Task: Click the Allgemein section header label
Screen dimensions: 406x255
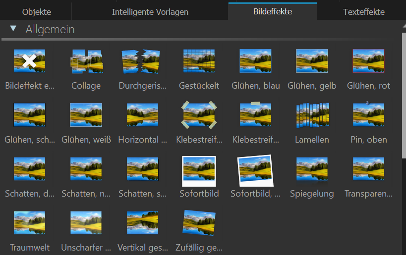Action: coord(50,29)
